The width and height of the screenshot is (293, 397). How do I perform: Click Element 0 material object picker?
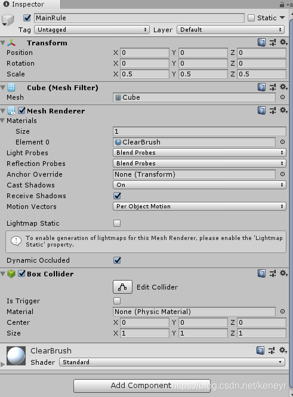pyautogui.click(x=282, y=142)
